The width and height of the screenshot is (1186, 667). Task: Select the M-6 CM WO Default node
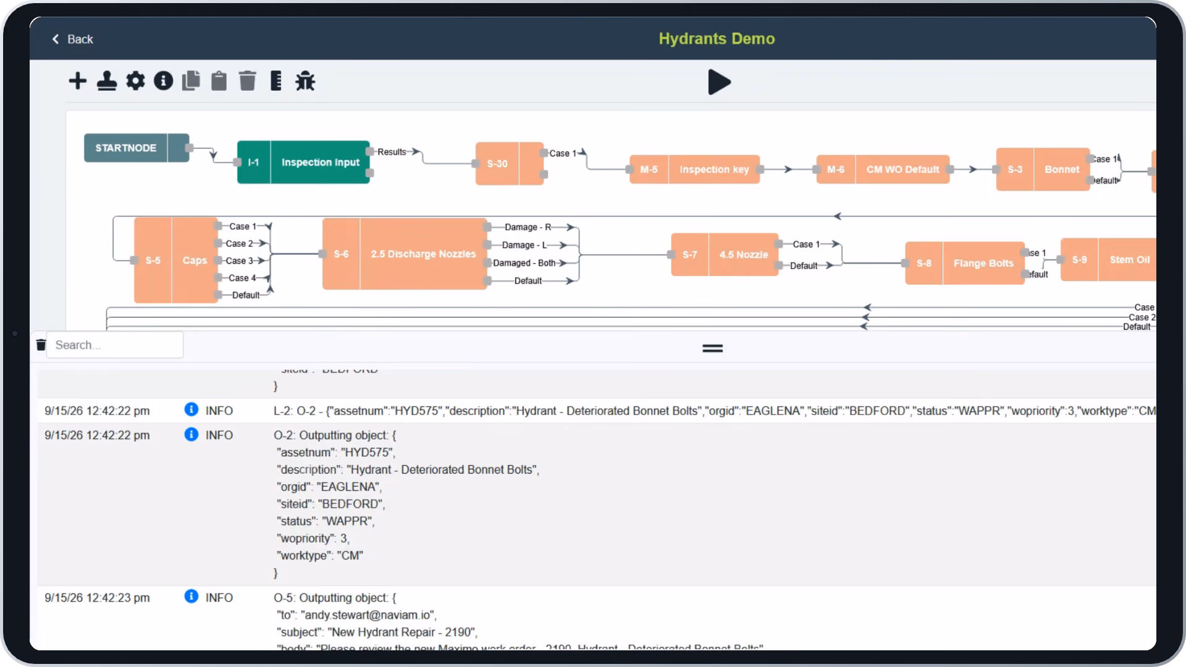click(x=883, y=169)
